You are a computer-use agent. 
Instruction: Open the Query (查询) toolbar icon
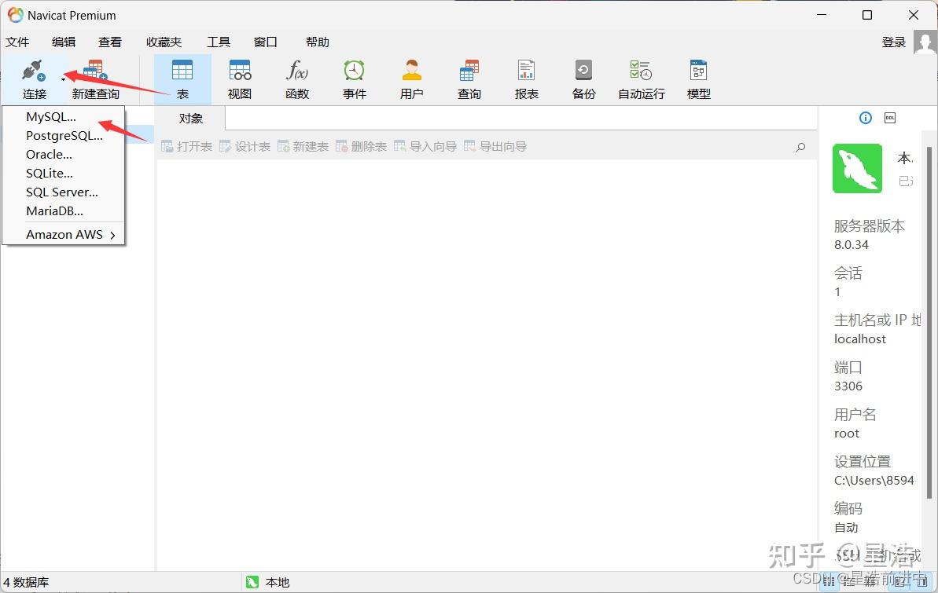(469, 71)
